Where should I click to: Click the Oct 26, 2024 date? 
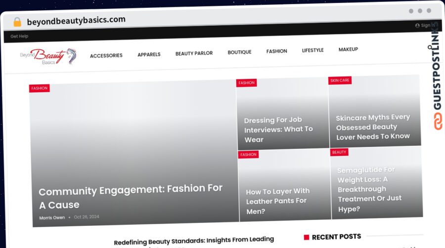point(87,217)
